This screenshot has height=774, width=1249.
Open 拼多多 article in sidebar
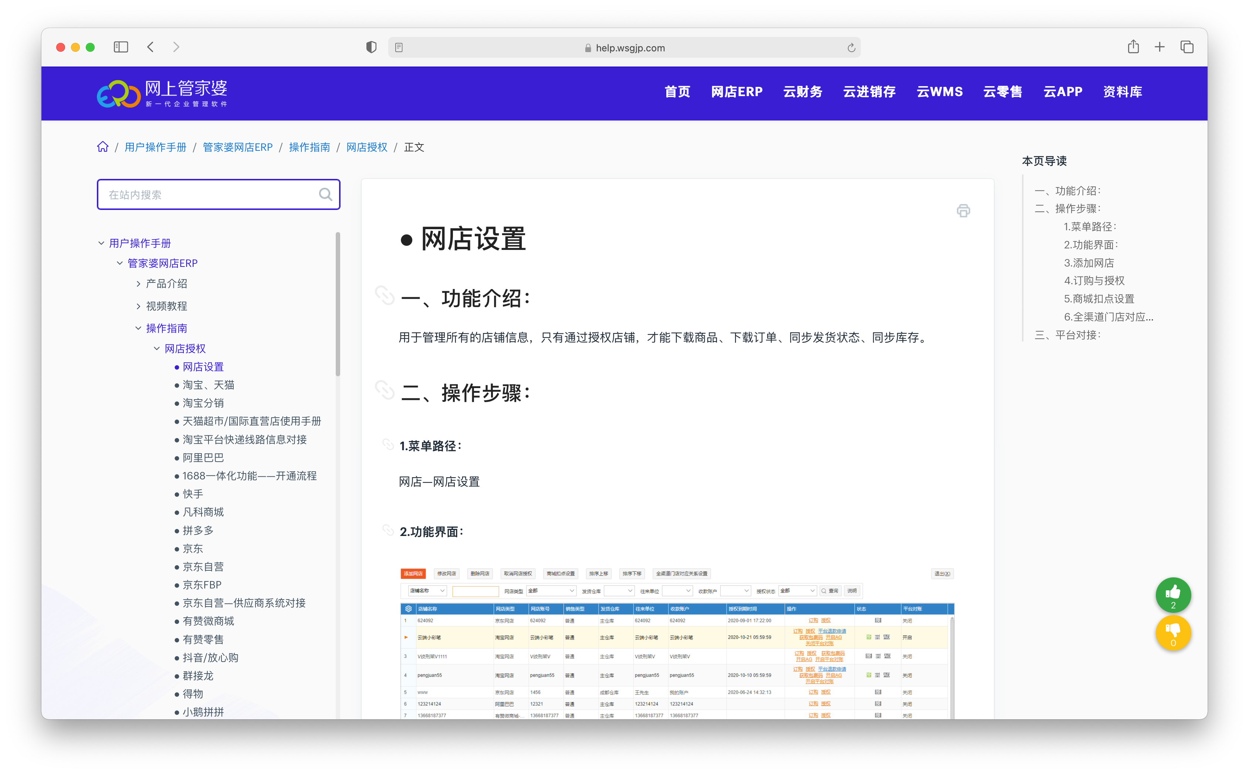coord(198,530)
